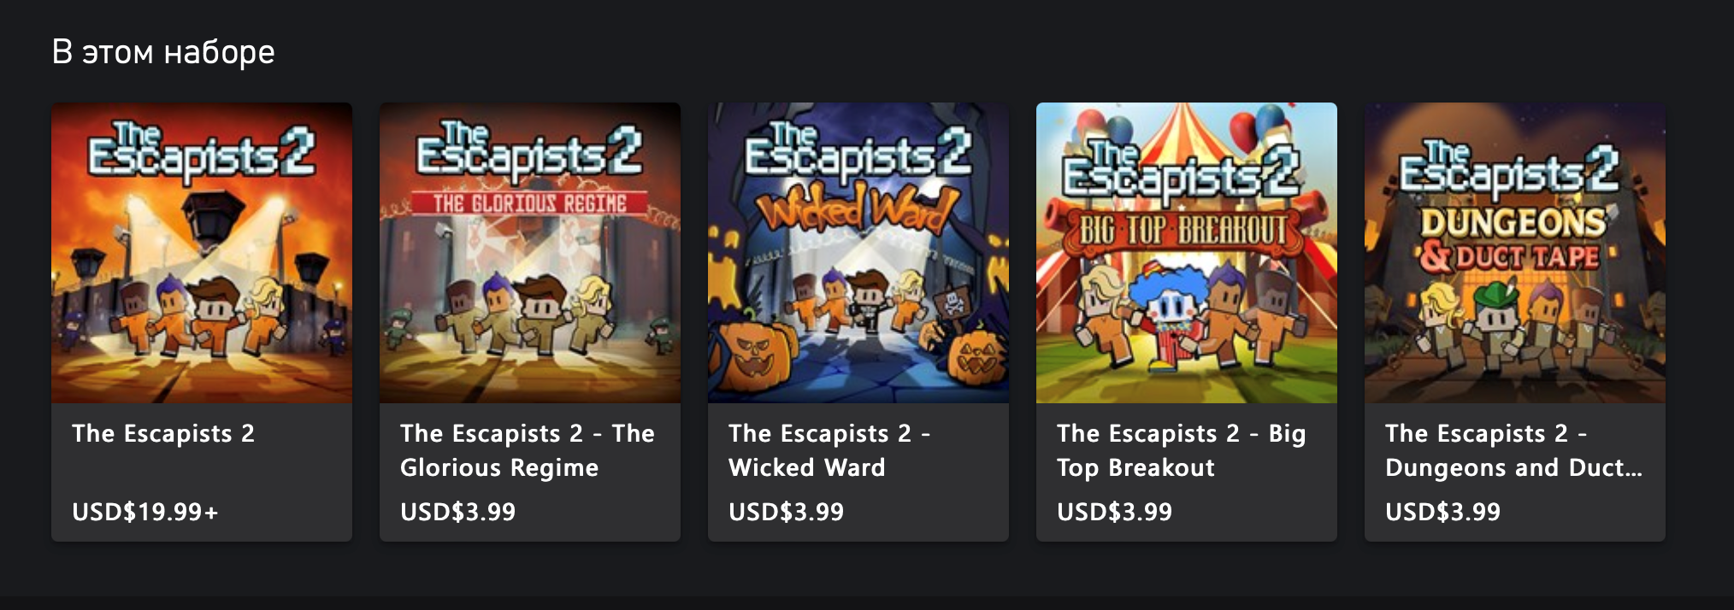Click 'The Escapists 2 - The Glorious Regime' title
This screenshot has width=1734, height=610.
(x=528, y=451)
